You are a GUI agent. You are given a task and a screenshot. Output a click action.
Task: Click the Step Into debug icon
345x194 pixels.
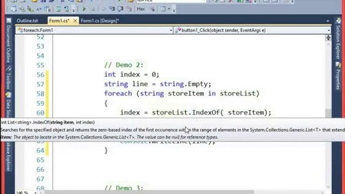click(112, 9)
